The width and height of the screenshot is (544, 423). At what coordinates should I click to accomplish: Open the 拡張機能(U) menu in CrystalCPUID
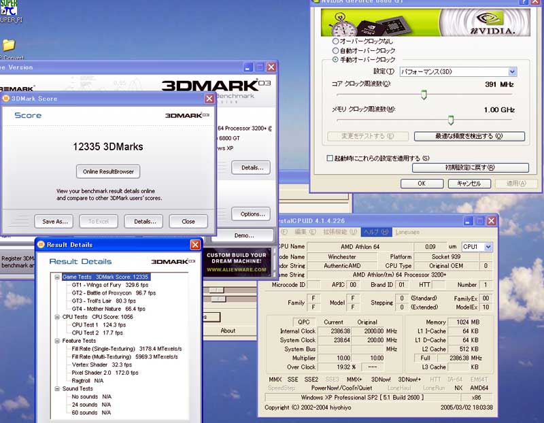[x=339, y=232]
